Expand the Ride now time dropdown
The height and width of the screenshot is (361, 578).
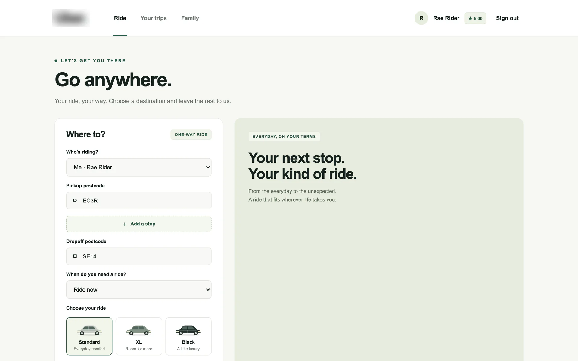click(139, 290)
